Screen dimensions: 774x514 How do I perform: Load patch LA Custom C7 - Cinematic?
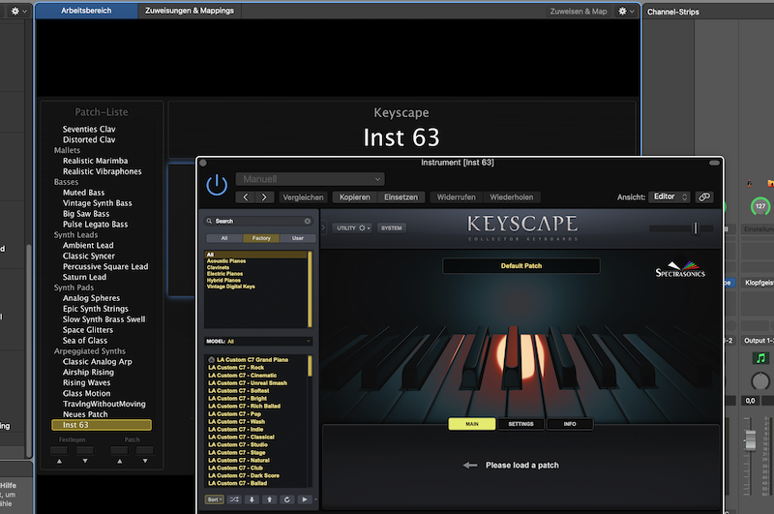click(243, 376)
